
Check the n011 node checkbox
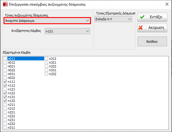5,58
